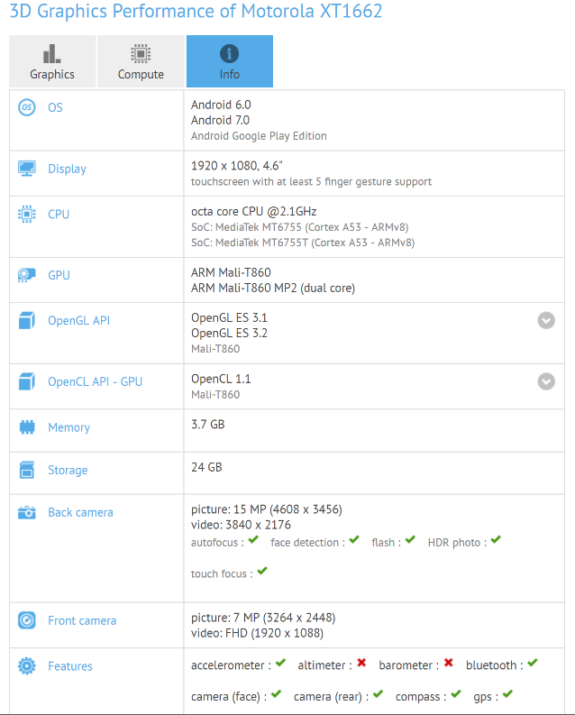Open the Storage label link
The width and height of the screenshot is (575, 715).
tap(68, 470)
